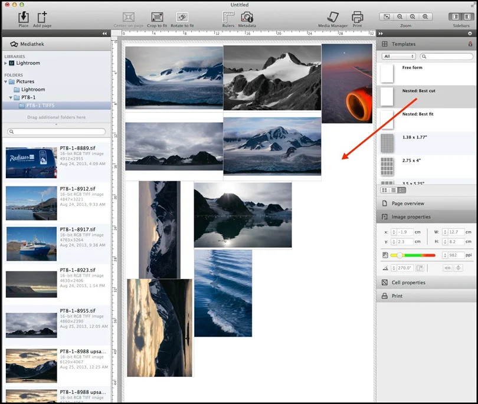The height and width of the screenshot is (404, 478).
Task: Select the blue water ripples photo on the page
Action: tap(223, 293)
